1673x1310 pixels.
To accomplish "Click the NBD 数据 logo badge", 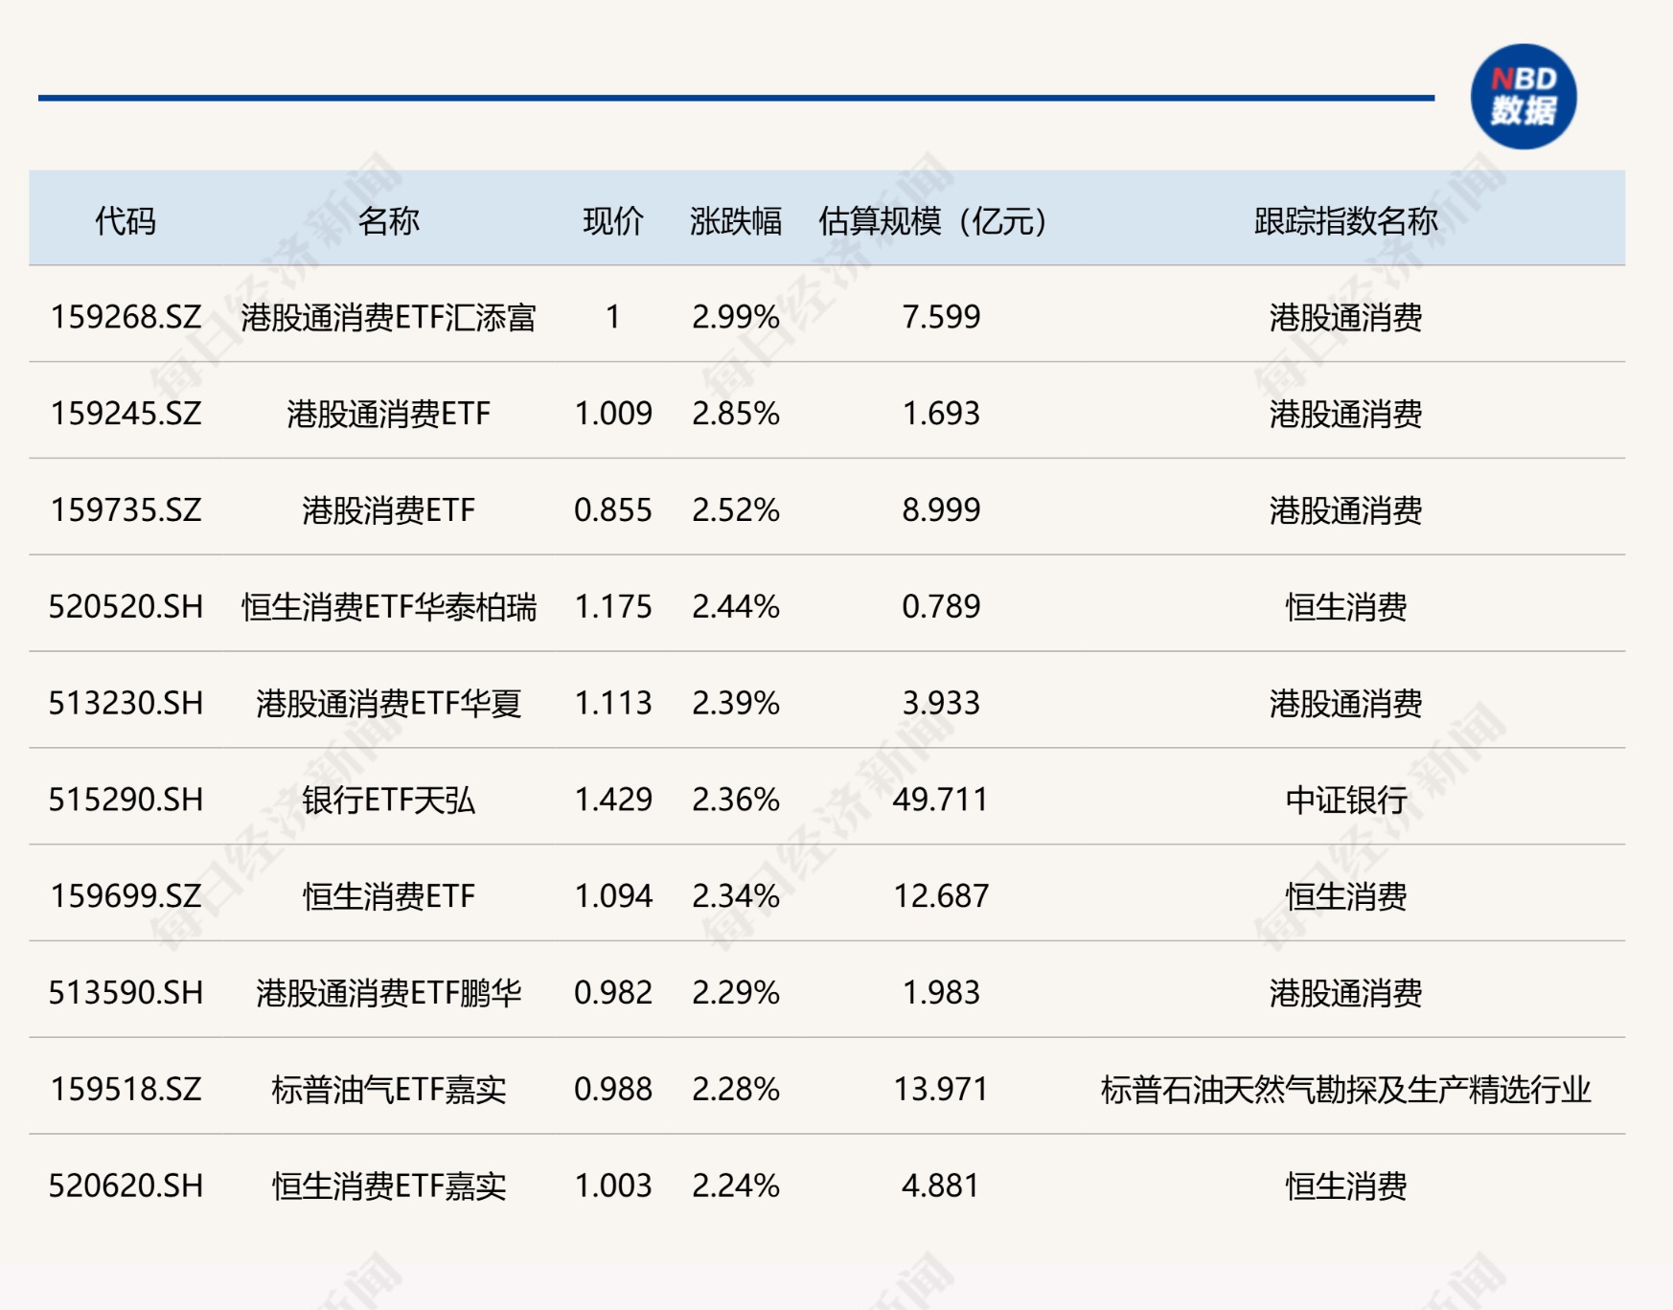I will click(1523, 96).
